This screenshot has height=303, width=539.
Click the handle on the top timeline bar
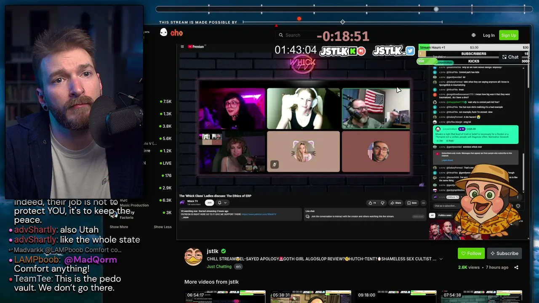[436, 9]
